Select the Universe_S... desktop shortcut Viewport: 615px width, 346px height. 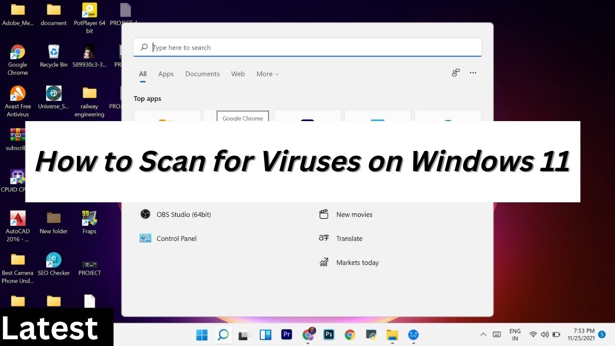[54, 98]
